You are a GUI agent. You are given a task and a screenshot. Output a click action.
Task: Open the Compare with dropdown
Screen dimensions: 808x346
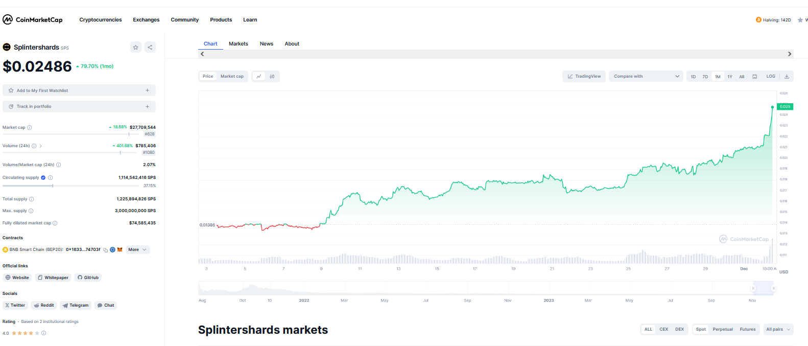(x=646, y=76)
